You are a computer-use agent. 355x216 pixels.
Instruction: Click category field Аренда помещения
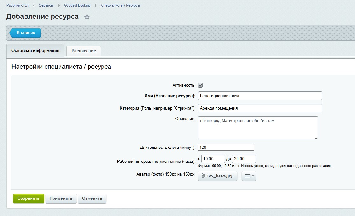point(260,108)
